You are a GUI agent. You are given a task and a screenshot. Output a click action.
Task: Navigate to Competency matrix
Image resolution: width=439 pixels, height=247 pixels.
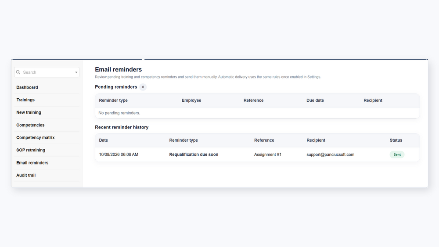(x=35, y=138)
